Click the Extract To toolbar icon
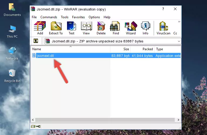Image resolution: width=207 pixels, height=135 pixels. coord(56,28)
